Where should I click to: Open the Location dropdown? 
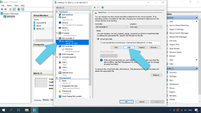146,27
